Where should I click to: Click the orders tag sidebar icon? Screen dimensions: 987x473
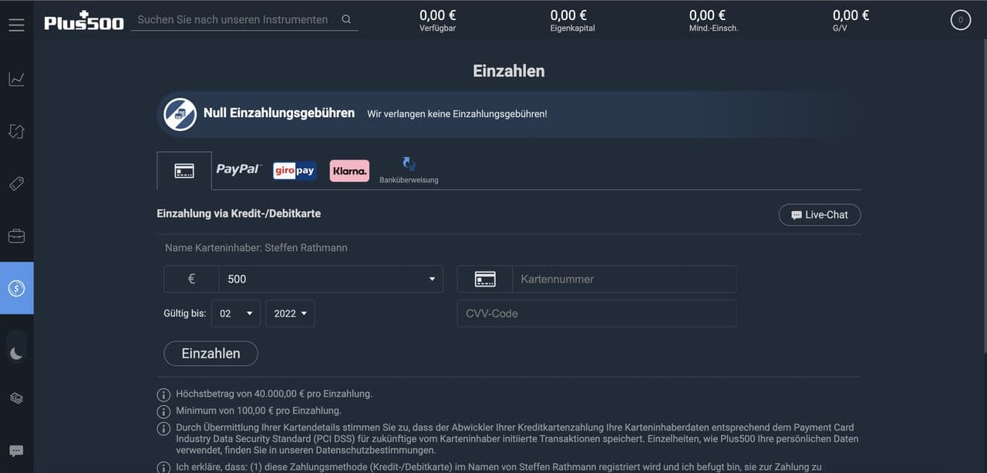(16, 183)
